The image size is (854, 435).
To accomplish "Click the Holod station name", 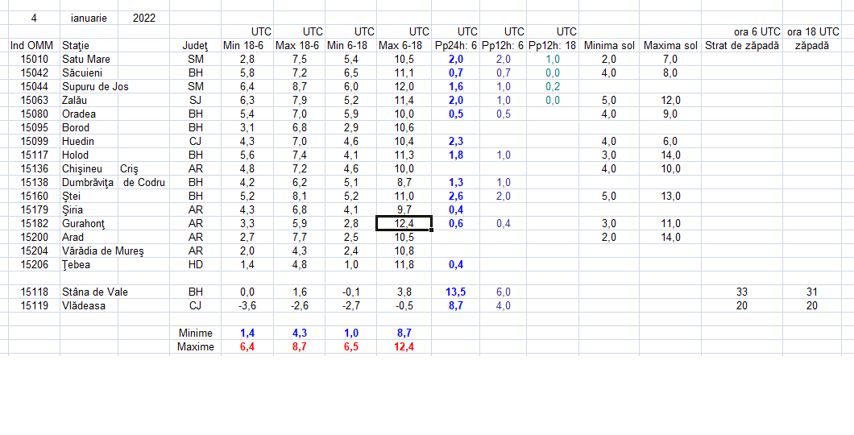I will click(x=75, y=155).
